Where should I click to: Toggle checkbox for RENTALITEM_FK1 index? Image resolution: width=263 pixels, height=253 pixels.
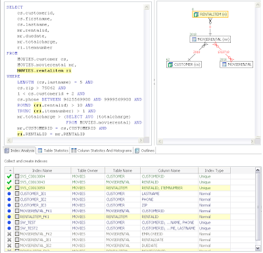(x=17, y=217)
